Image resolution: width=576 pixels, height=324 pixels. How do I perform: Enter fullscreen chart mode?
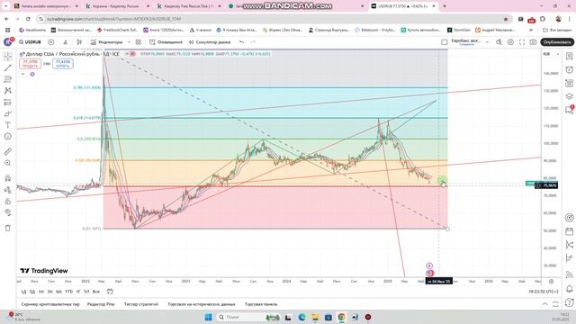pyautogui.click(x=522, y=42)
